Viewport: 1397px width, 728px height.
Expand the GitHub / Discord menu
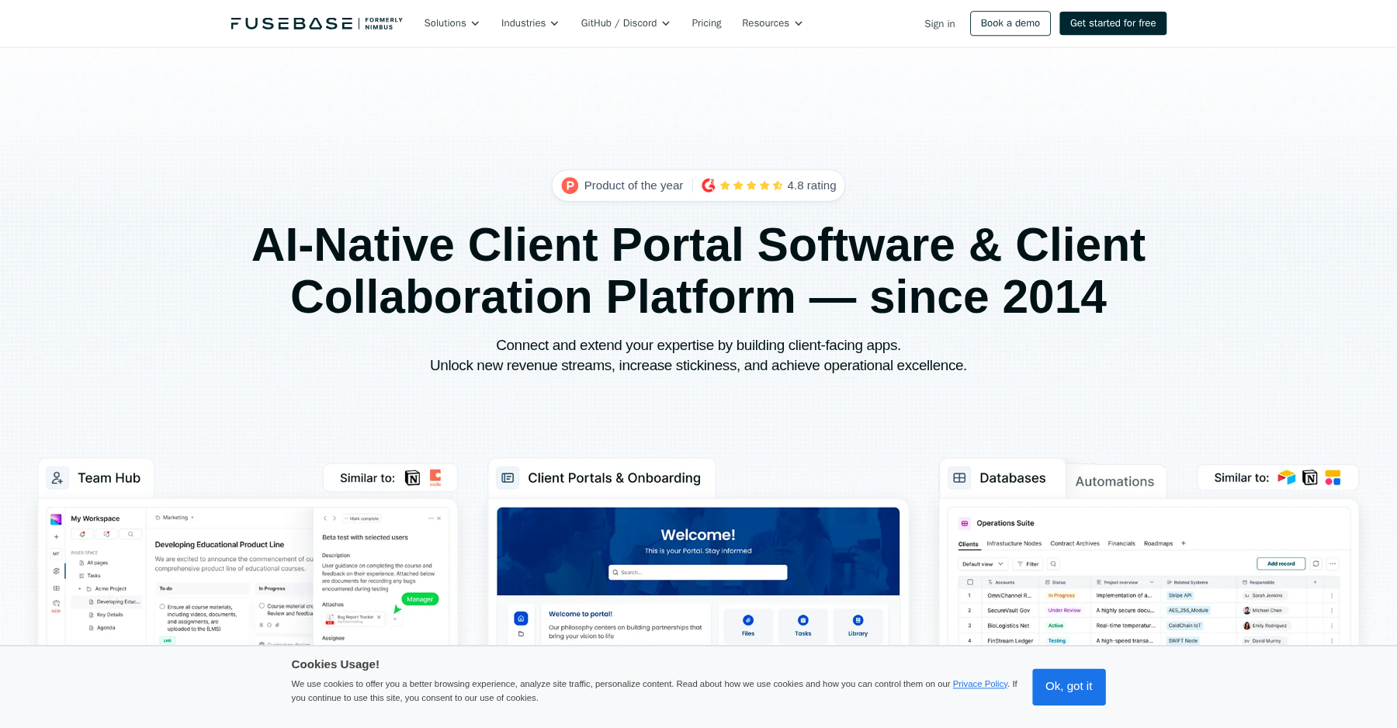(x=626, y=23)
